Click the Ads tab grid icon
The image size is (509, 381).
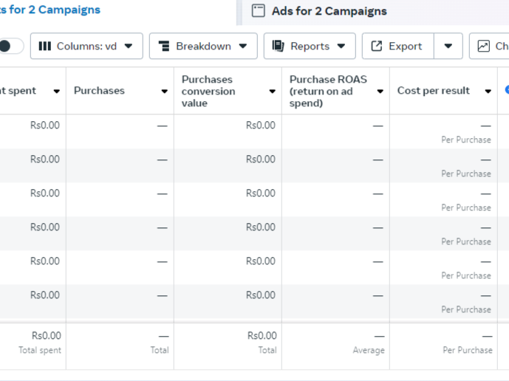click(258, 11)
